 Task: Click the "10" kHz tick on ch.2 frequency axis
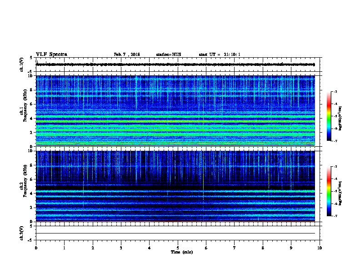click(x=31, y=151)
